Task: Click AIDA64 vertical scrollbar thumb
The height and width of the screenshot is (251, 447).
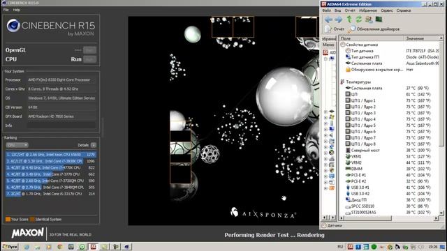Action: (441, 93)
